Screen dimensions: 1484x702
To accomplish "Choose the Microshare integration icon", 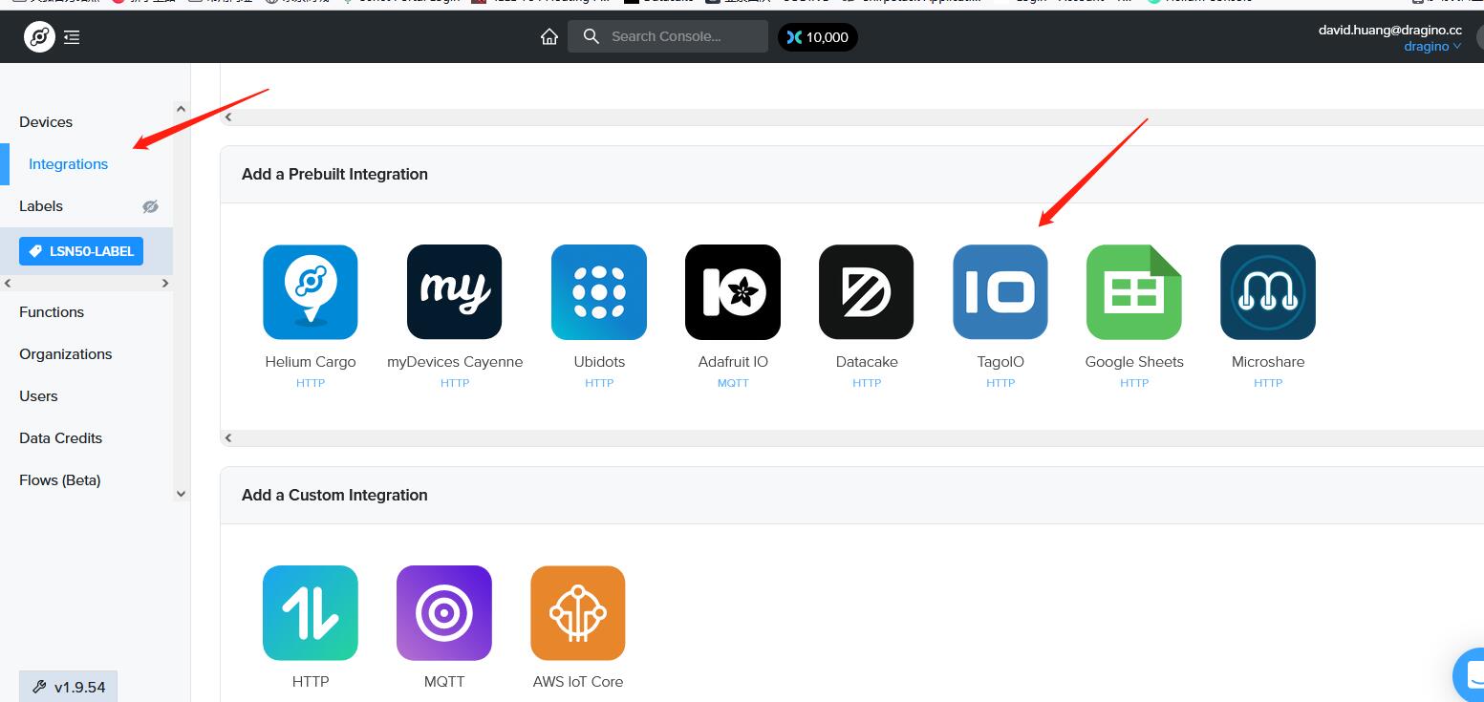I will coord(1268,292).
